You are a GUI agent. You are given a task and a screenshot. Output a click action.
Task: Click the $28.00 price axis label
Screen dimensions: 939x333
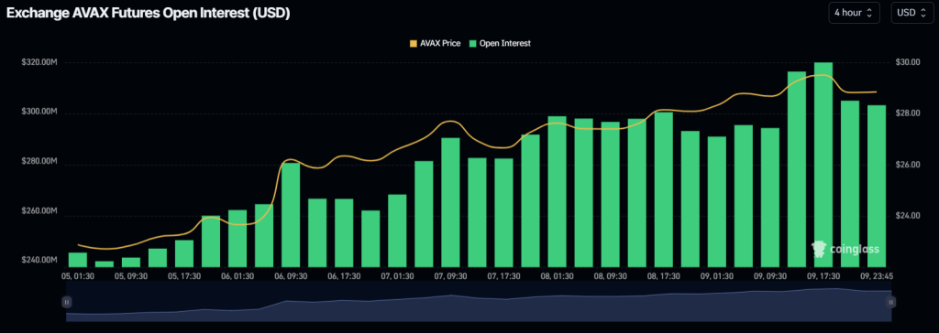click(907, 113)
